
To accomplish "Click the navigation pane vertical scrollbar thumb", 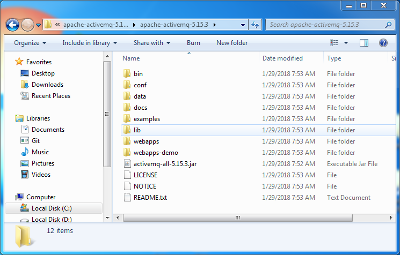I will 107,114.
